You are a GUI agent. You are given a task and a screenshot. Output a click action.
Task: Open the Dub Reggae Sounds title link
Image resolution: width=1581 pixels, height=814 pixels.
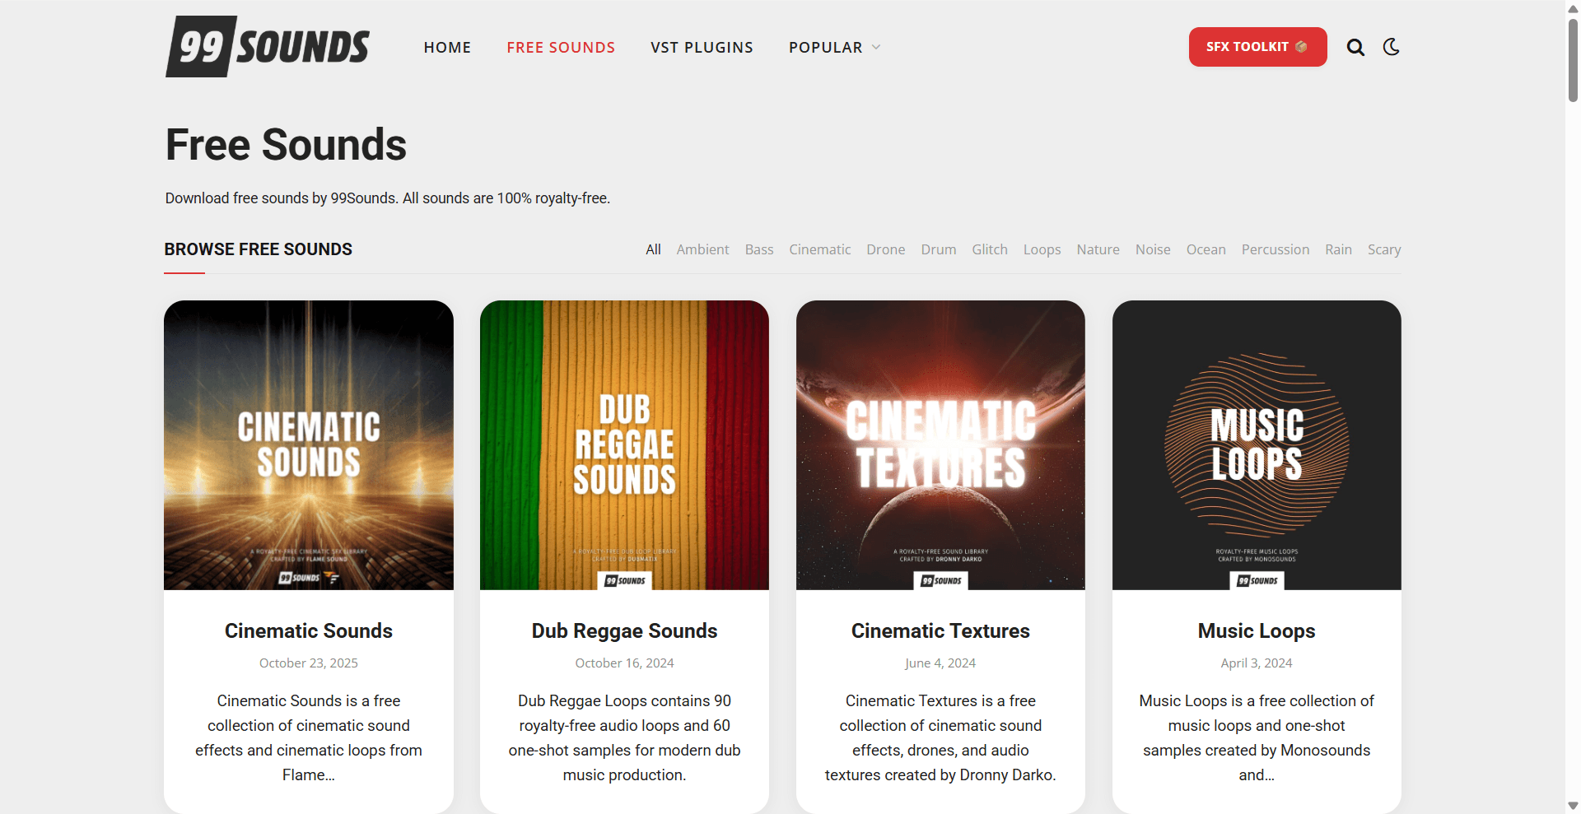click(x=624, y=631)
